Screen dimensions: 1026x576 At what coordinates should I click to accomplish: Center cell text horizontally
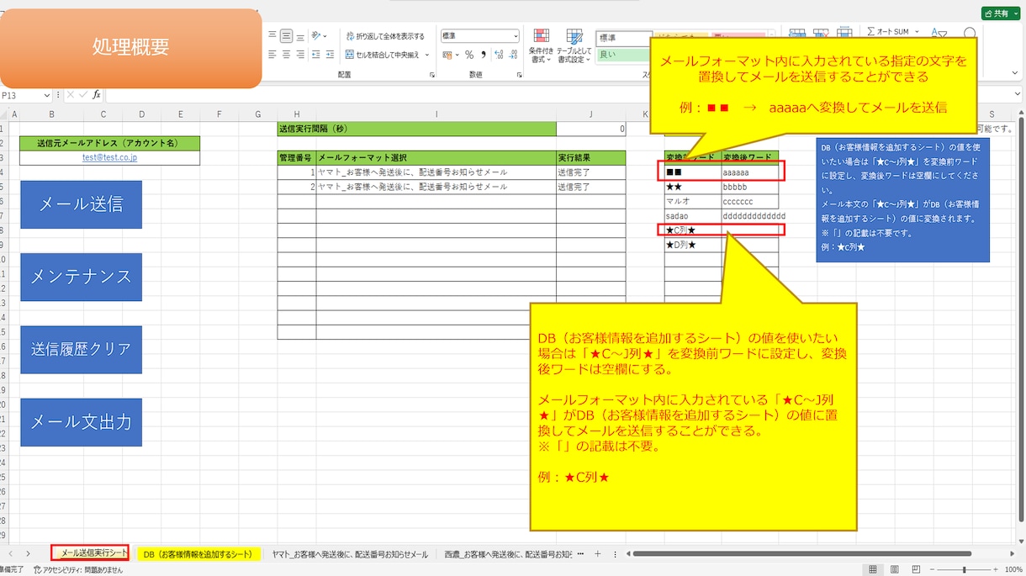pos(287,55)
